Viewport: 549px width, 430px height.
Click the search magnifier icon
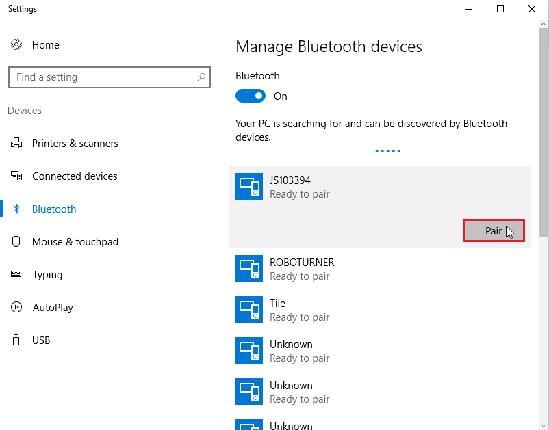tap(201, 77)
